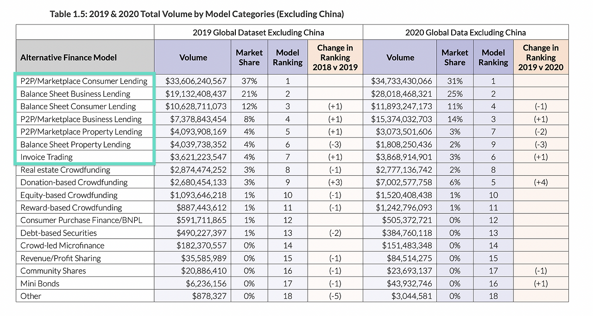The width and height of the screenshot is (593, 316).
Task: Click the $33,606,240,567 volume cell
Action: 196,81
